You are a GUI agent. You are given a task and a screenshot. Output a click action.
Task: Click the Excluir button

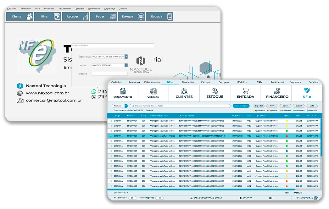(x=298, y=106)
